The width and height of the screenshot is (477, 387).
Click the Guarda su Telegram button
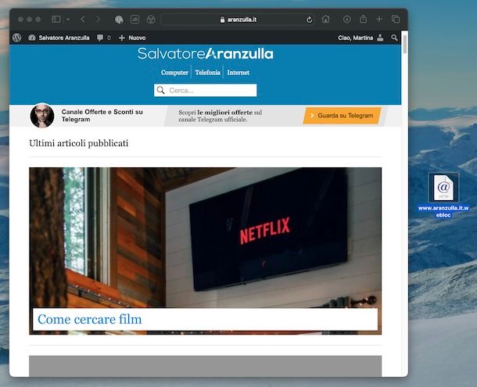pyautogui.click(x=342, y=116)
